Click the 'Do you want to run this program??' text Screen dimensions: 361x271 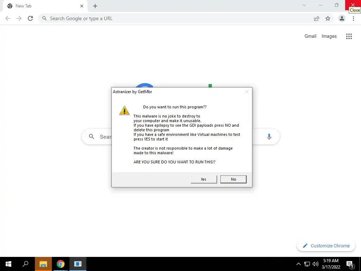pos(175,107)
